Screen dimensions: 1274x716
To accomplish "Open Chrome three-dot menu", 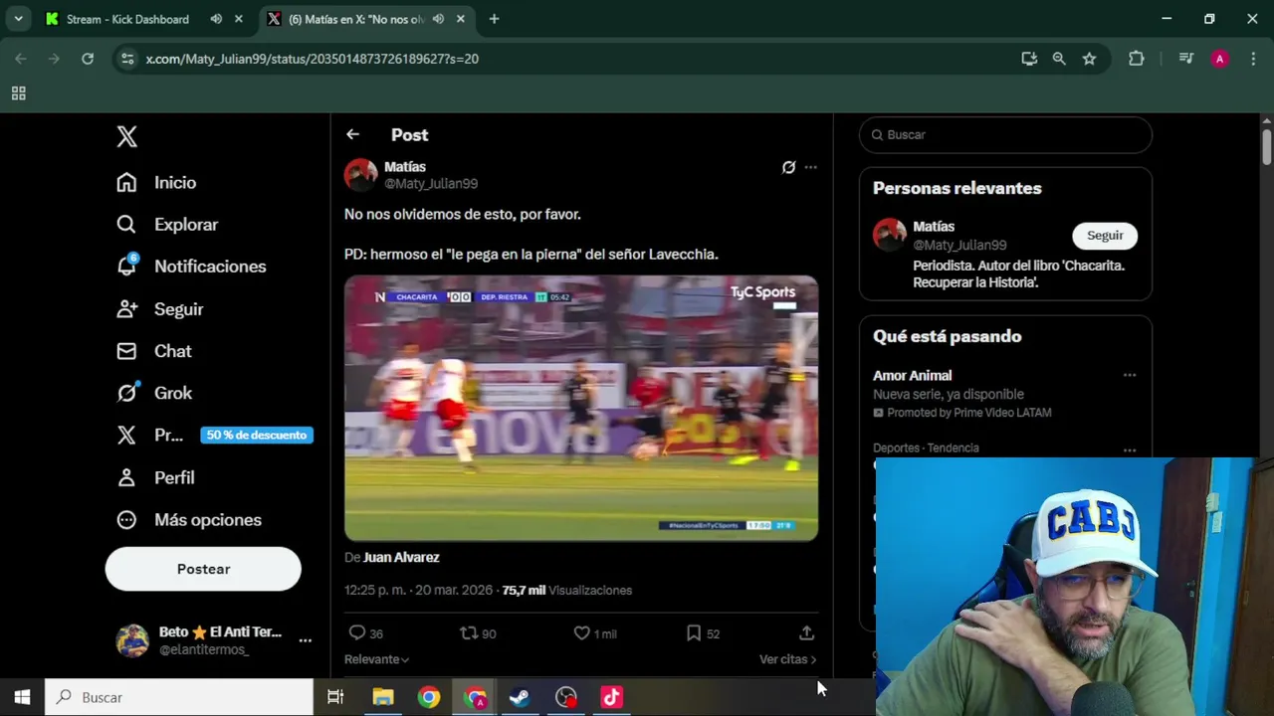I will pyautogui.click(x=1252, y=59).
